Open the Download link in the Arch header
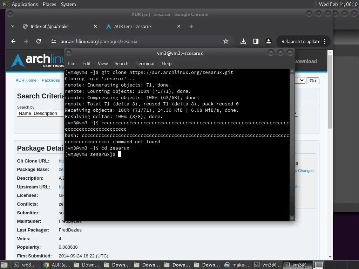 point(306,61)
